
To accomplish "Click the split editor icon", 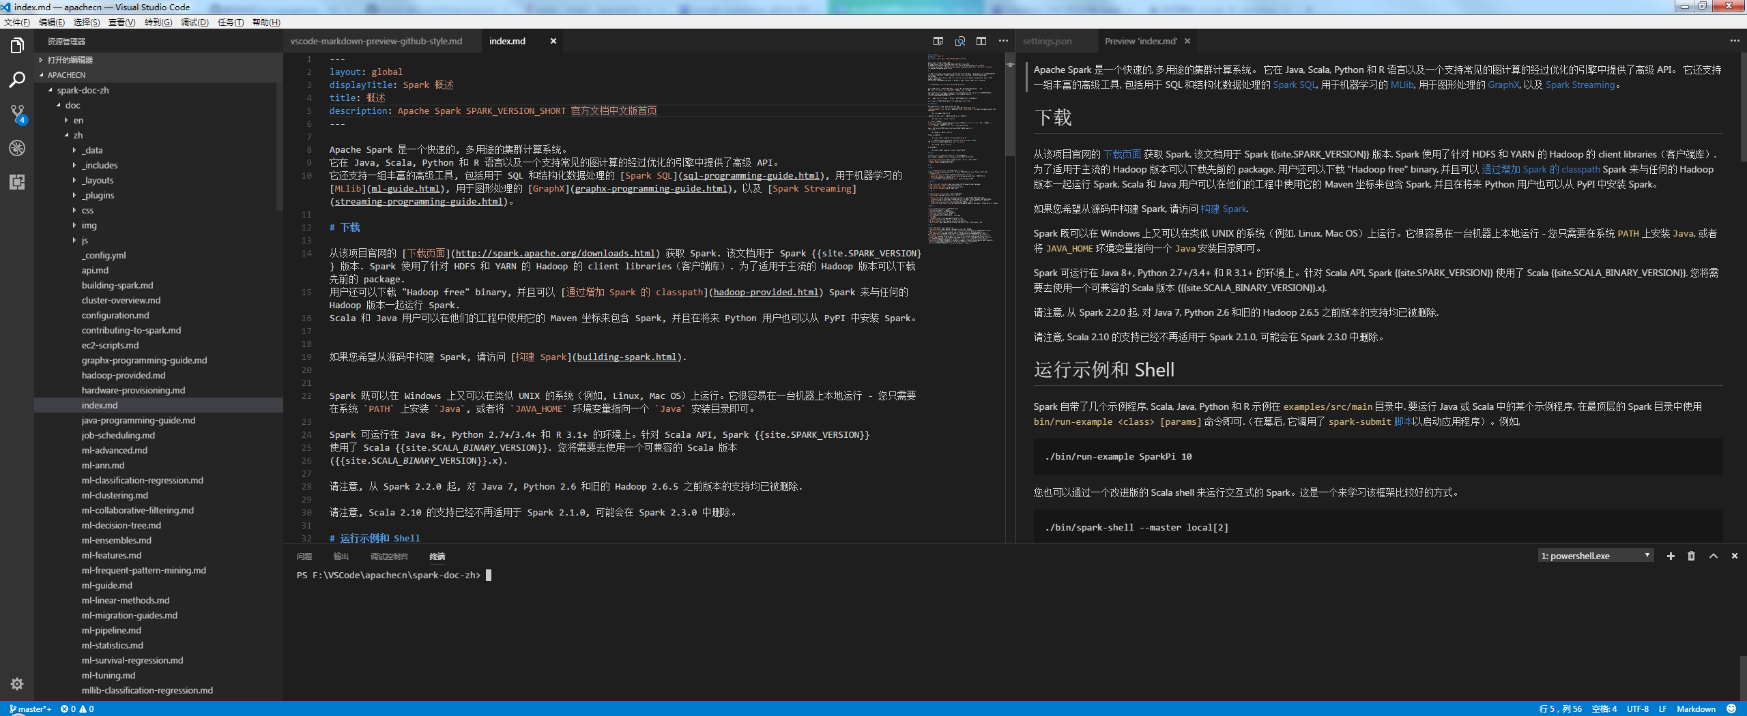I will coord(981,41).
